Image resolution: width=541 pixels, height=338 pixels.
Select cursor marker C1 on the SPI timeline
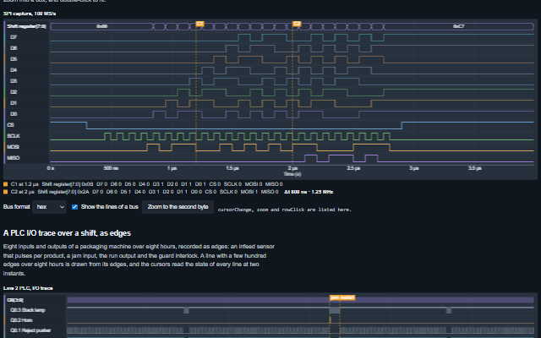coord(199,24)
